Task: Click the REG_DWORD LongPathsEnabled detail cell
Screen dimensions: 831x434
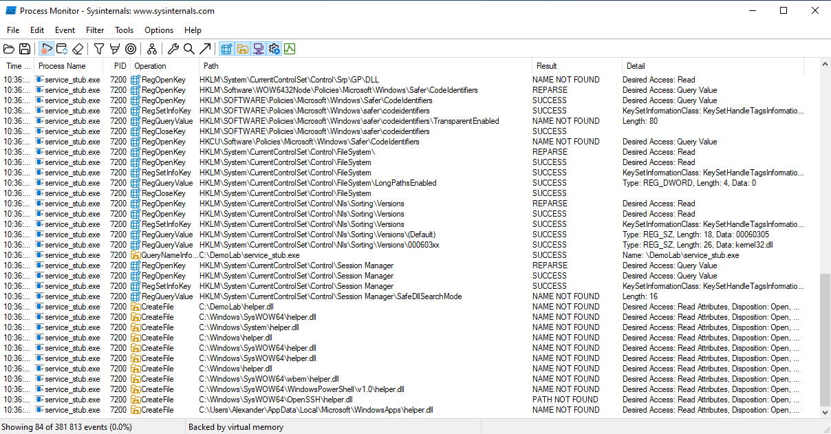Action: point(689,183)
